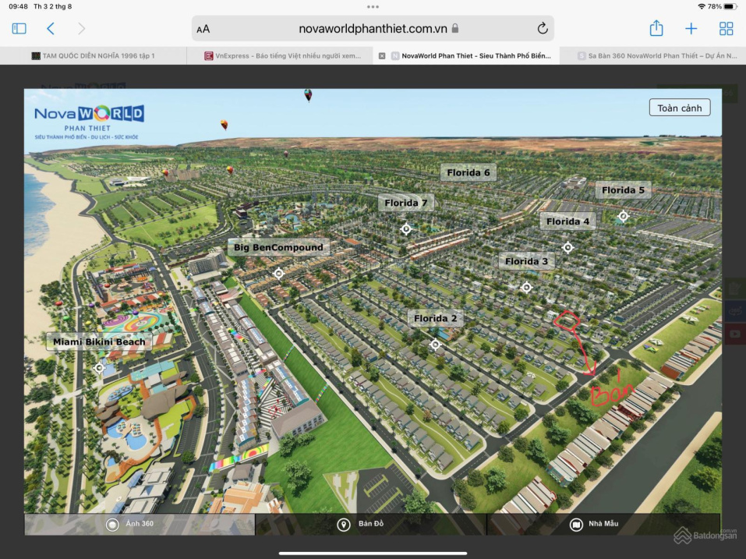Image resolution: width=746 pixels, height=559 pixels.
Task: Tap the address bar URL field
Action: coord(373,29)
